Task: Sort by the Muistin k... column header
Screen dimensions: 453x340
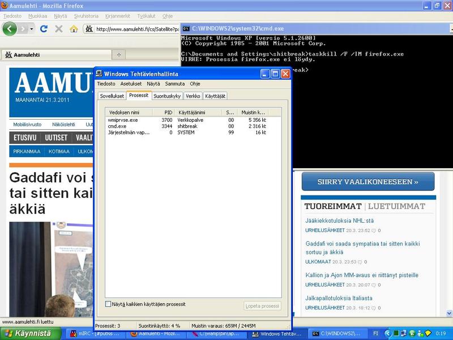Action: (253, 112)
